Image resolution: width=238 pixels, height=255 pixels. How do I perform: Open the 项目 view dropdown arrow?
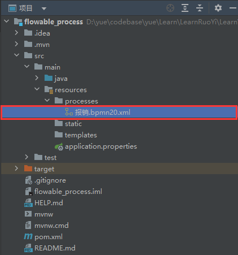point(44,8)
